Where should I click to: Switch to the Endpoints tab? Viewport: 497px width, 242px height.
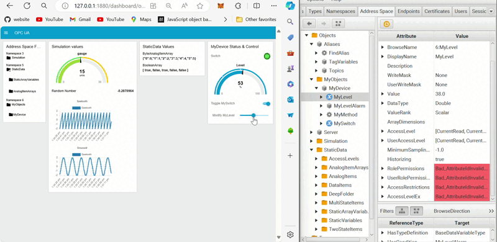point(409,11)
